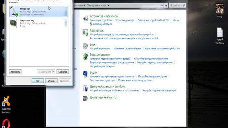
Task: Click Изменение параметров питания от батарей link
Action: tap(110, 59)
